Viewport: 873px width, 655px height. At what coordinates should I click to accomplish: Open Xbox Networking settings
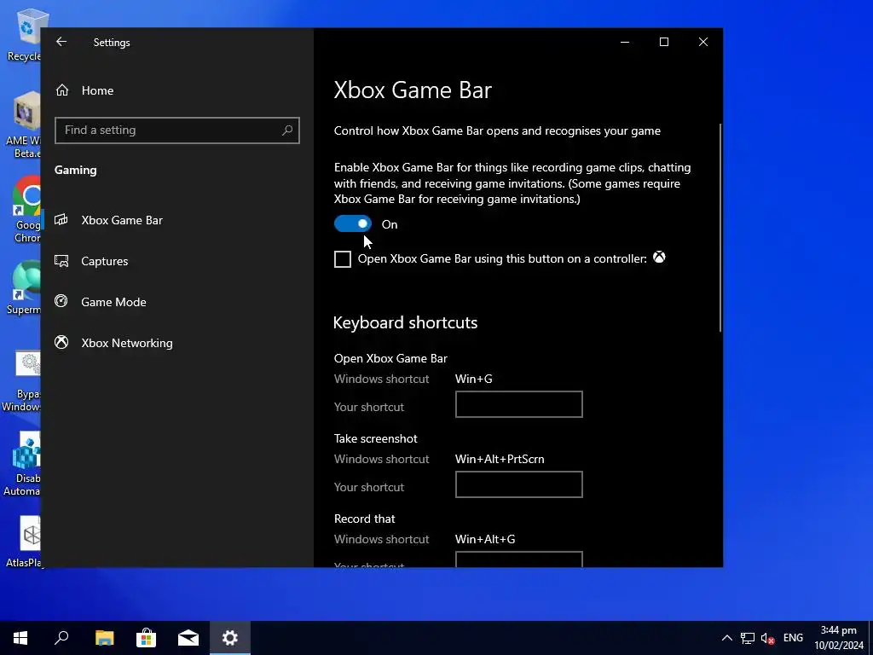tap(127, 343)
